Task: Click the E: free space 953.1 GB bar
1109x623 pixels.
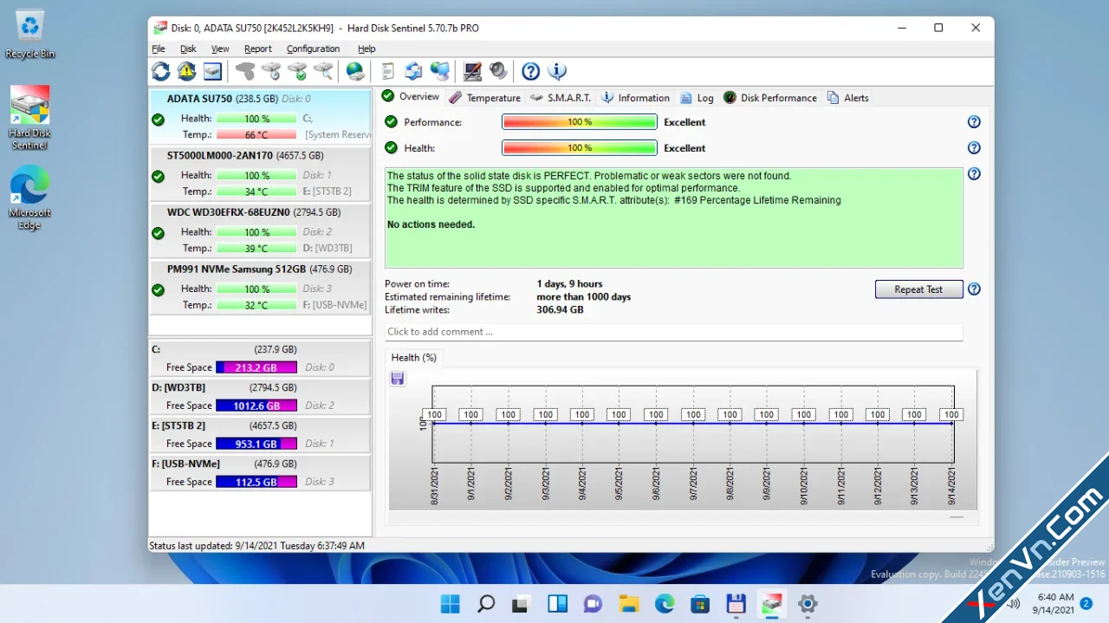Action: tap(256, 444)
